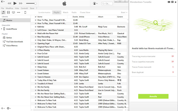The image size is (178, 111).
Task: Click the Fast forward next track button
Action: point(21,3)
